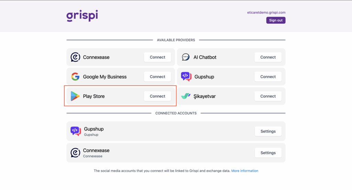This screenshot has width=352, height=190.
Task: Click the Gupshup icon in Connected Accounts
Action: (x=76, y=131)
